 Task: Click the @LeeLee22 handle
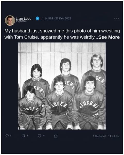21,21
